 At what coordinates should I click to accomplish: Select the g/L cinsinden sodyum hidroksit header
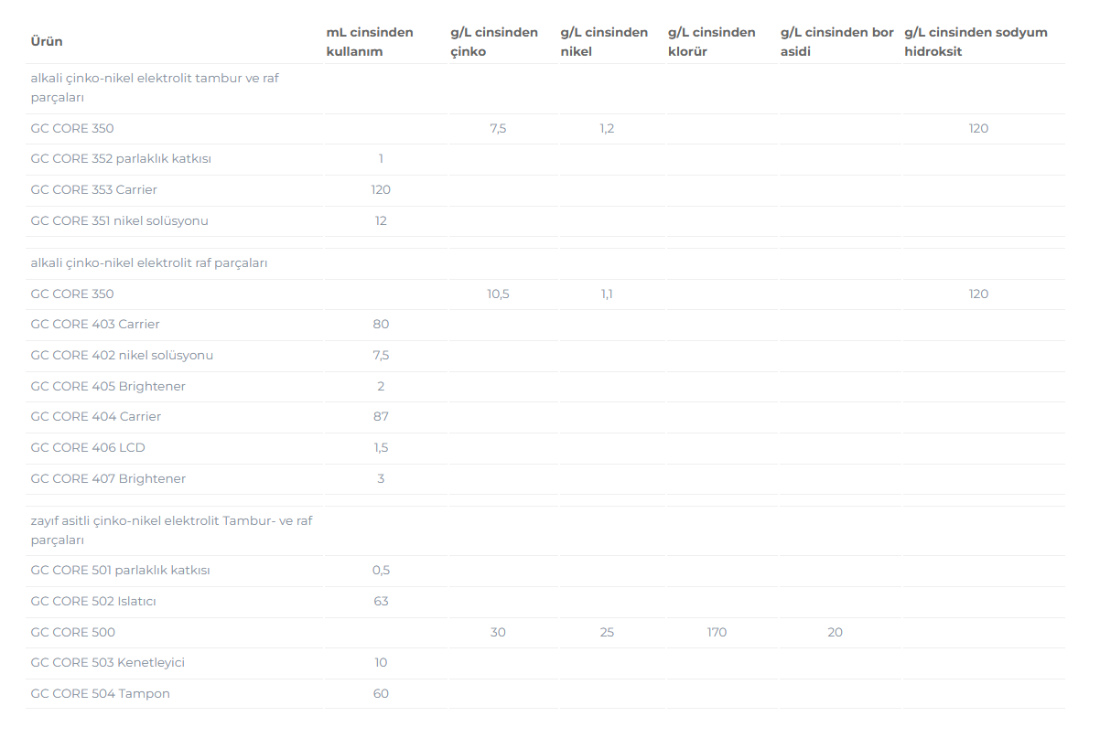[x=976, y=41]
